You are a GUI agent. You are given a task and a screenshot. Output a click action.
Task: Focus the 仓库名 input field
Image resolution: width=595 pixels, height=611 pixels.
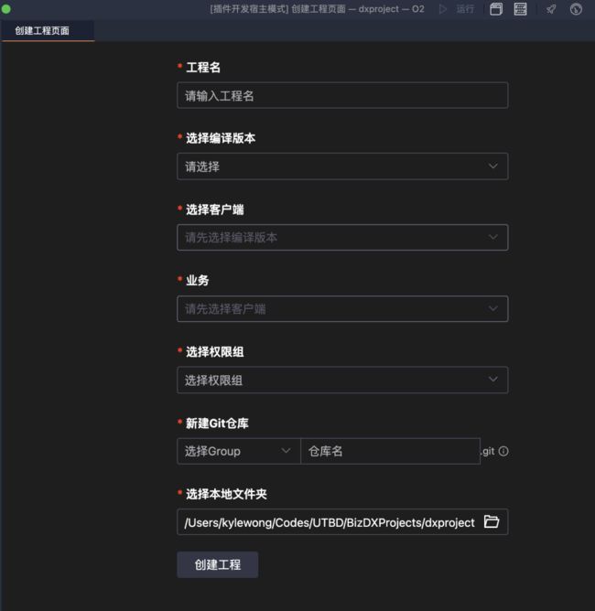tap(390, 451)
